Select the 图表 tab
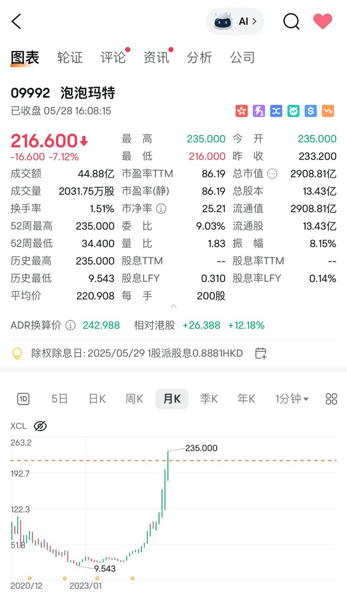The image size is (347, 604). 25,57
